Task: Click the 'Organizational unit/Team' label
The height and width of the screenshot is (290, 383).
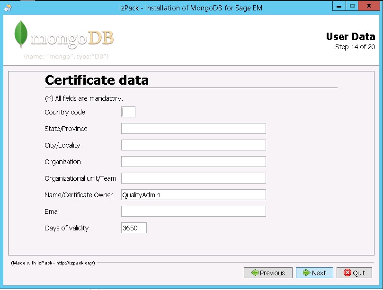Action: pyautogui.click(x=80, y=178)
